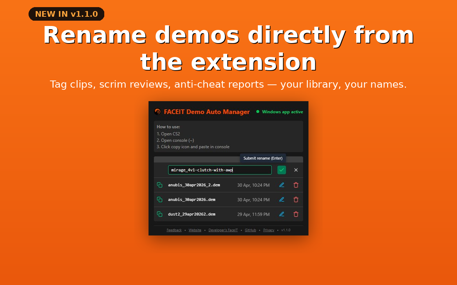Confirm rename with the green checkmark button
Viewport: 457px width, 285px height.
point(282,170)
